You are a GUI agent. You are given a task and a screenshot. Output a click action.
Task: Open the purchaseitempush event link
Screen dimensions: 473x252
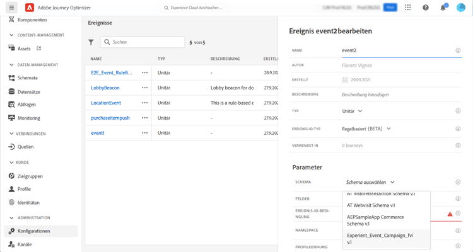[110, 118]
